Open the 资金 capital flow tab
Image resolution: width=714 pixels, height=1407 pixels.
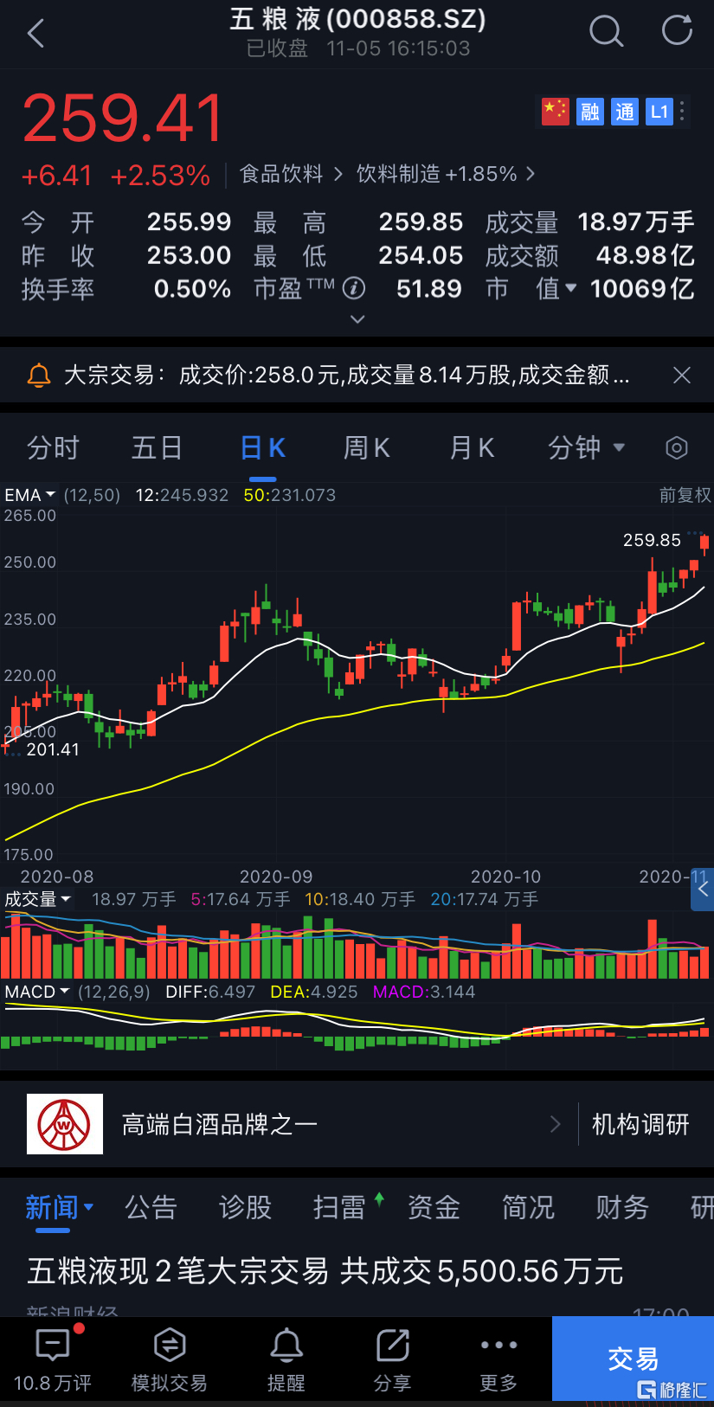(x=434, y=1207)
